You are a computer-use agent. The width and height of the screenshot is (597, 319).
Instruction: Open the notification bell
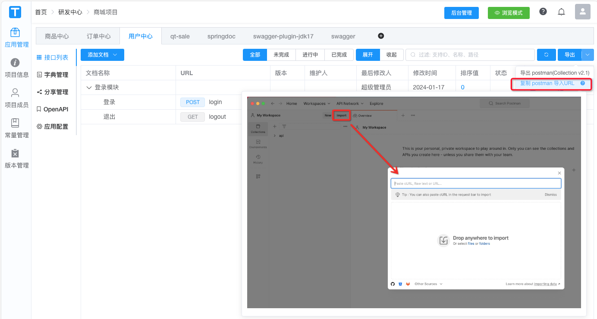pos(561,12)
